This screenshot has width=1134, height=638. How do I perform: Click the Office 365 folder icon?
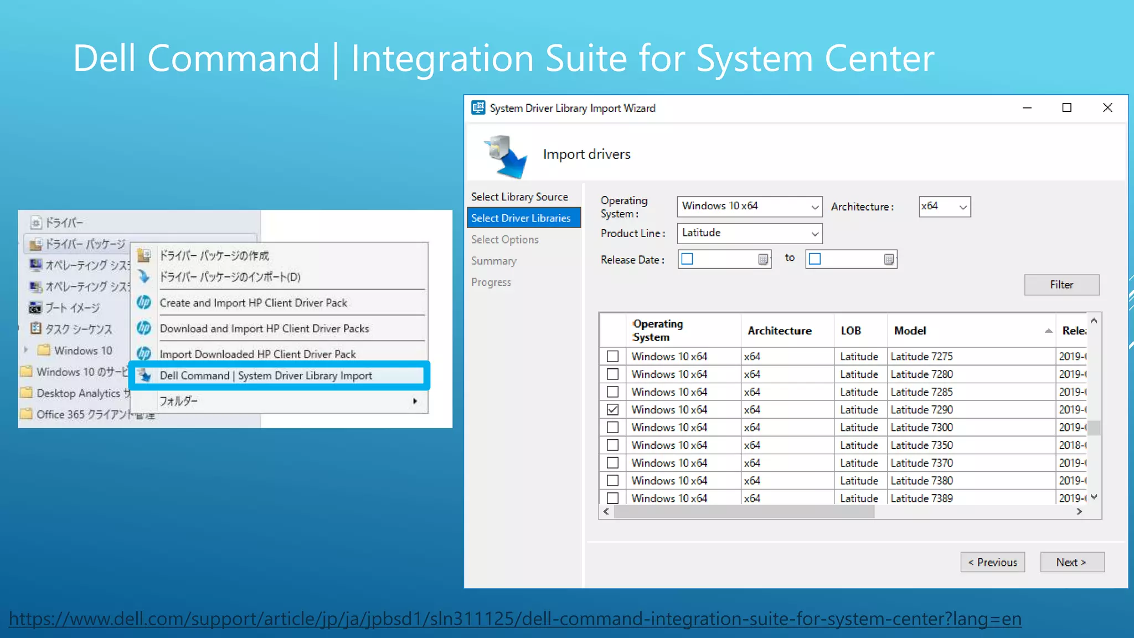click(x=26, y=414)
